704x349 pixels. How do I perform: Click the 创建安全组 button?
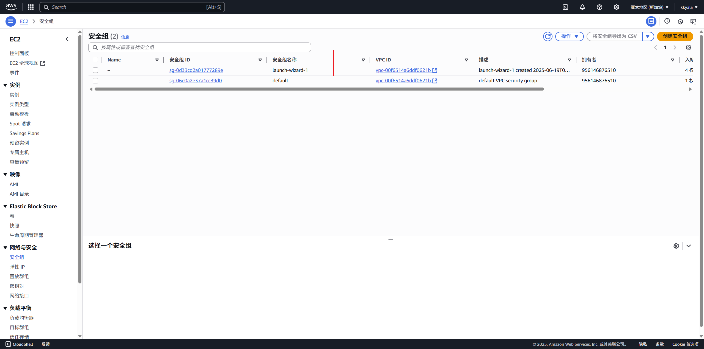click(675, 36)
